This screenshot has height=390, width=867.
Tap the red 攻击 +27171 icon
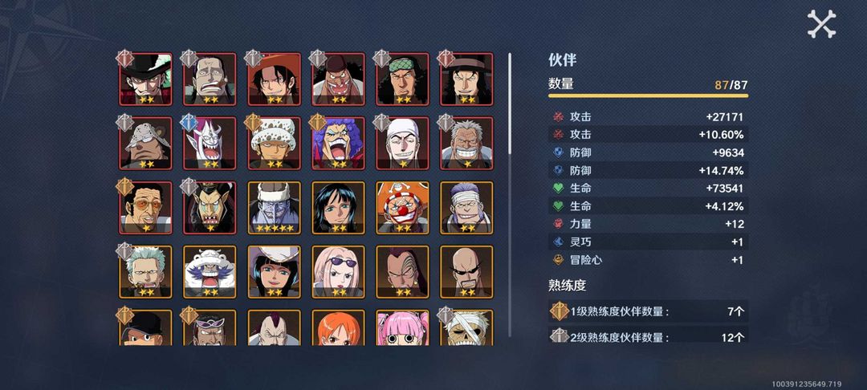(558, 116)
